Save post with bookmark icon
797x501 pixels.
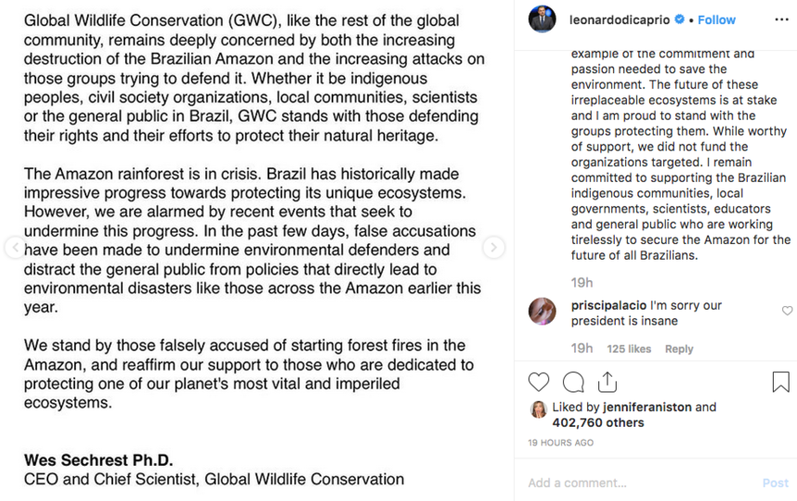pyautogui.click(x=780, y=382)
